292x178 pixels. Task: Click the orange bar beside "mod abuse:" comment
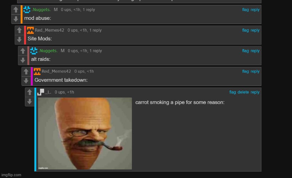click(22, 14)
